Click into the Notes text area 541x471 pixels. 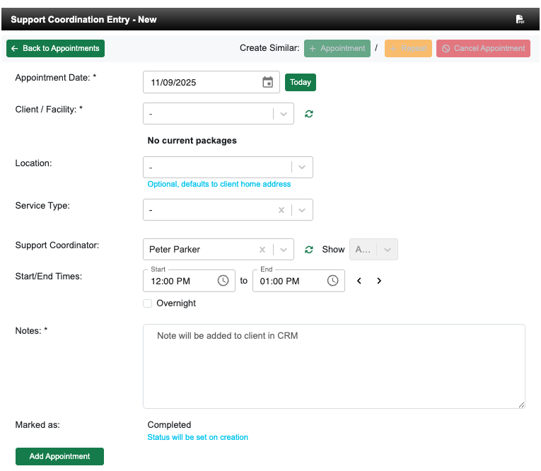pos(334,366)
